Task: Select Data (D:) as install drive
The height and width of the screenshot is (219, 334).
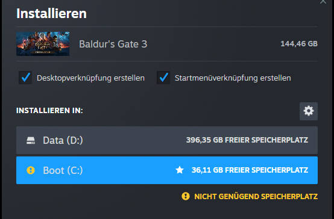Action: pyautogui.click(x=167, y=140)
